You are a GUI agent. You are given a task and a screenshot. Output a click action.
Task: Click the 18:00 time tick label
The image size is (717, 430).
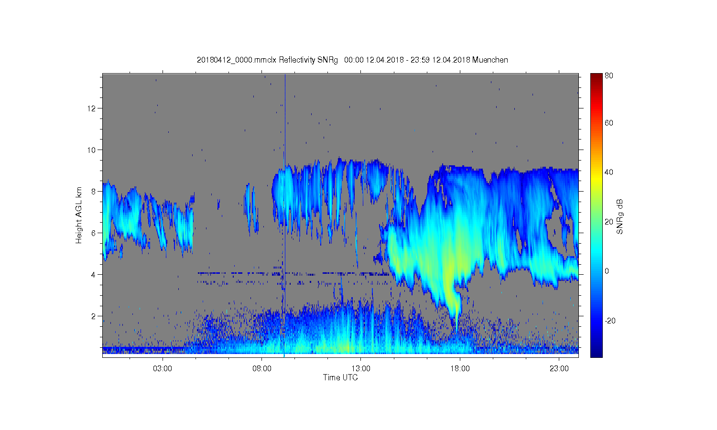[x=460, y=369]
